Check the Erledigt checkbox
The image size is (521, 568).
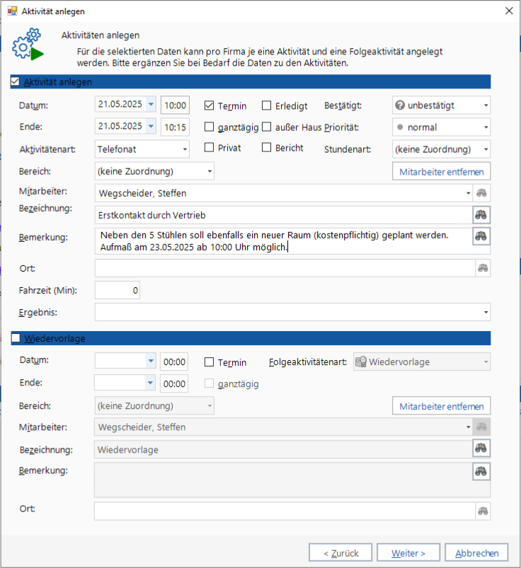tap(266, 105)
